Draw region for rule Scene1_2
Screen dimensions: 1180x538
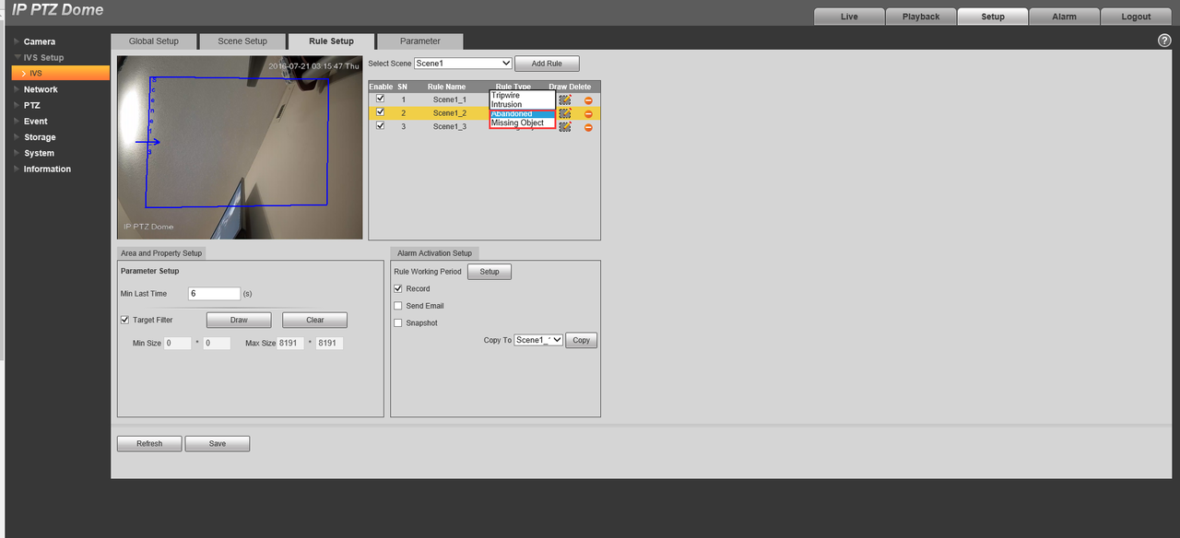click(565, 113)
